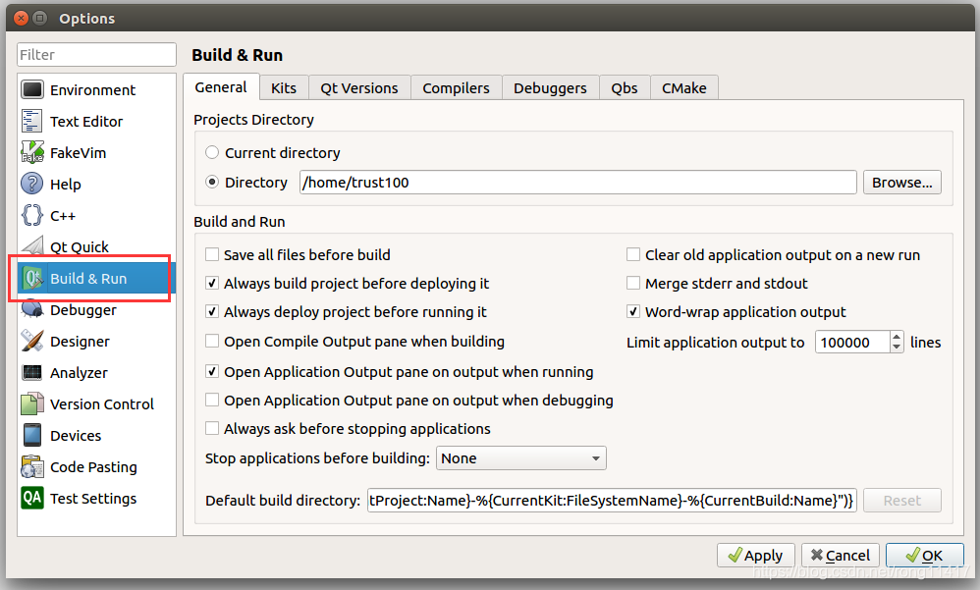Click Browse to choose a projects directory
This screenshot has height=590, width=980.
tap(901, 182)
